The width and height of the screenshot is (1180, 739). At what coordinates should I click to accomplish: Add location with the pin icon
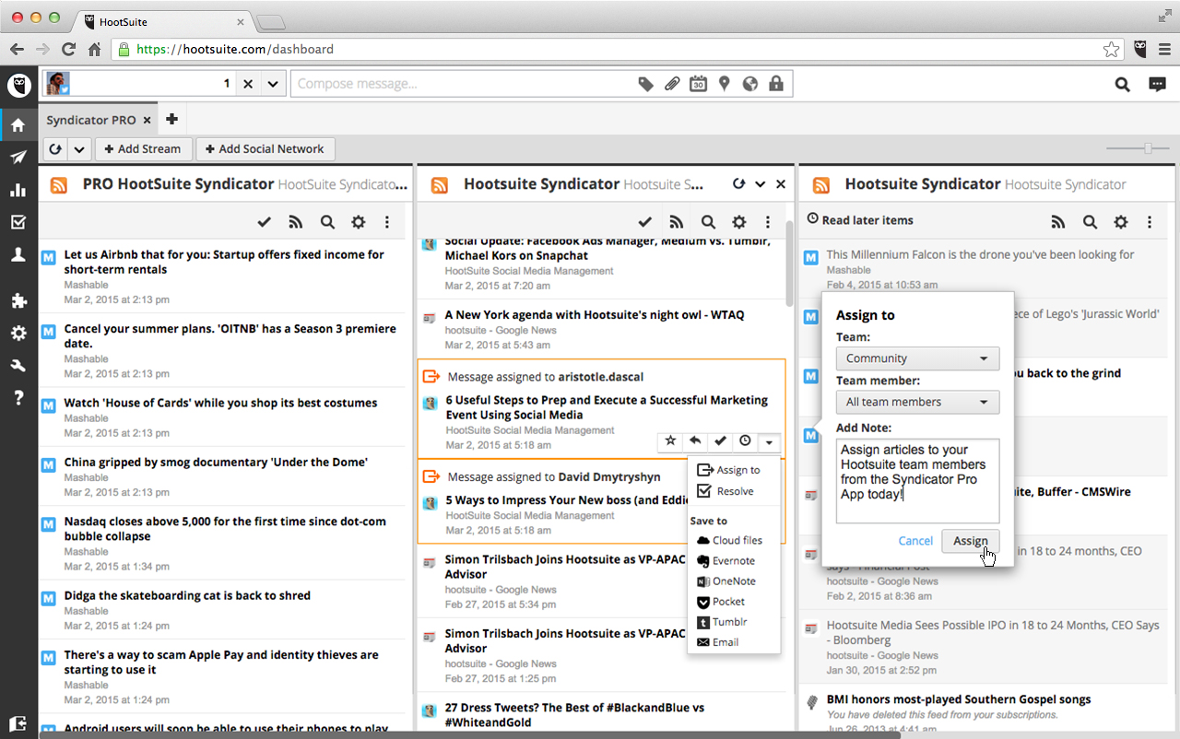click(x=725, y=84)
